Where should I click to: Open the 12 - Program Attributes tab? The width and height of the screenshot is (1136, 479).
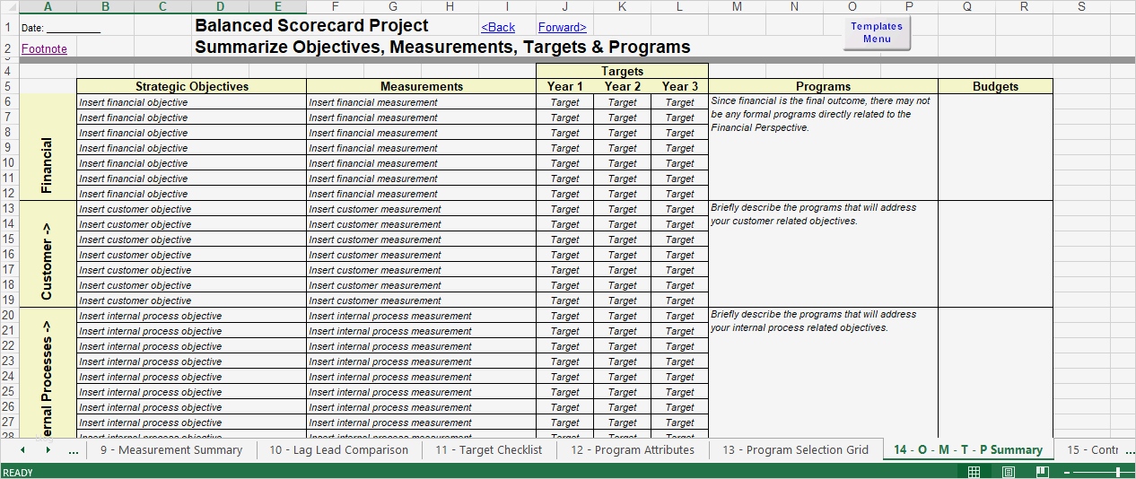click(x=632, y=450)
